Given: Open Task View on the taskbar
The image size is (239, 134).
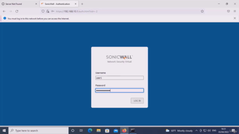Looking at the screenshot, I should pyautogui.click(x=81, y=131).
